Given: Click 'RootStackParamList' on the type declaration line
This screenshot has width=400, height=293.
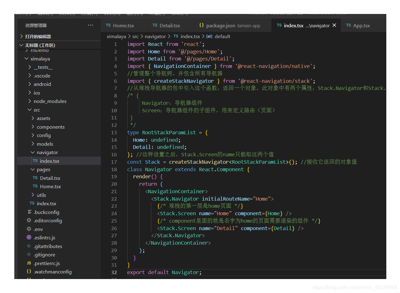Looking at the screenshot, I should point(169,132).
